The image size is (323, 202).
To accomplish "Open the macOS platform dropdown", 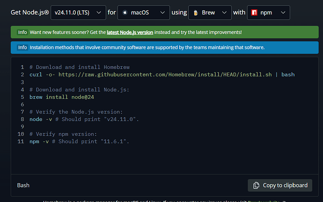I will pos(144,13).
